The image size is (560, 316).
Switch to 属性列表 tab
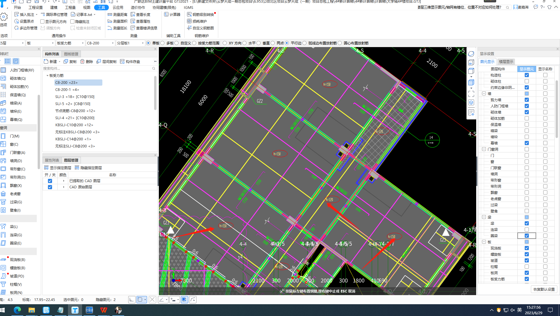(x=52, y=160)
